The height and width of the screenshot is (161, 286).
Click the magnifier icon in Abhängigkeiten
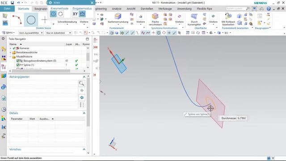pos(81,84)
